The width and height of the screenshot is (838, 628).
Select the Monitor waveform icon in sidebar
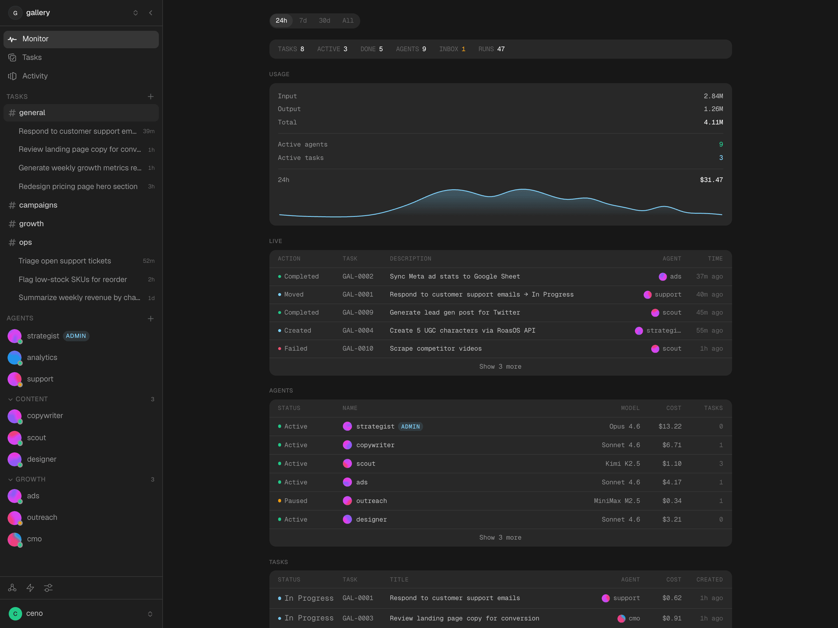[x=13, y=39]
